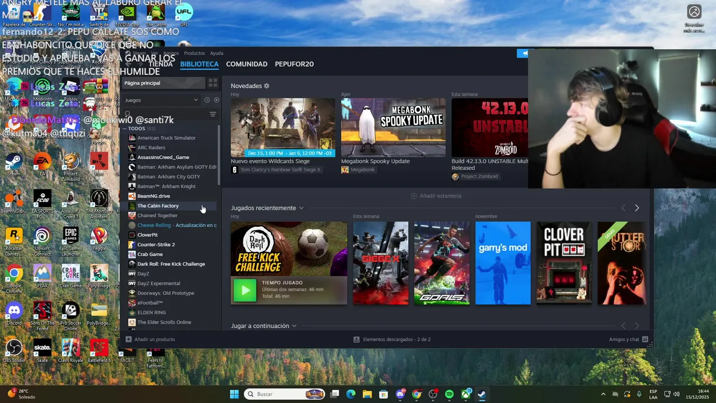Image resolution: width=716 pixels, height=403 pixels.
Task: Click the taskbar Buscar search box
Action: pyautogui.click(x=285, y=394)
